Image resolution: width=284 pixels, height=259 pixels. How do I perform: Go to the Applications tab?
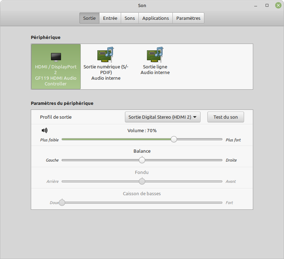155,18
